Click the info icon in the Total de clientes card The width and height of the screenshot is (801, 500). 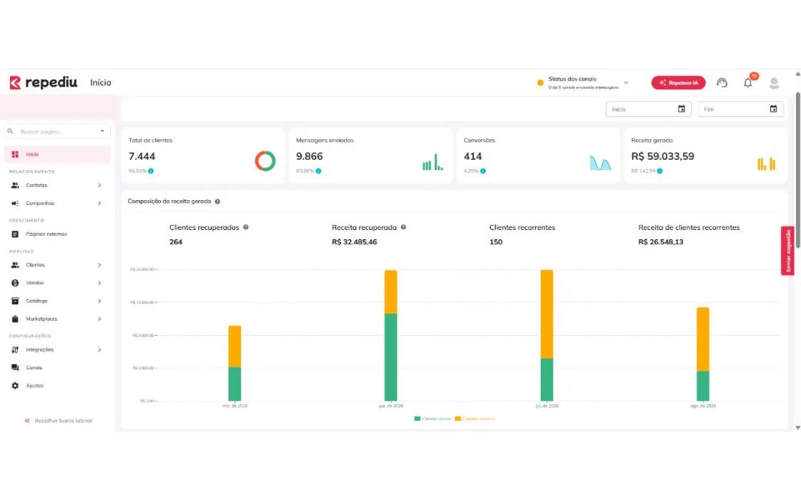coord(151,171)
